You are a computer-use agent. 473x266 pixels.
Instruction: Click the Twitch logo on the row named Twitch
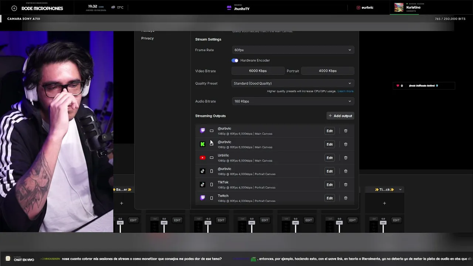click(203, 198)
